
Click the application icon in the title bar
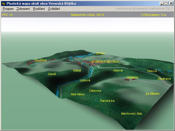point(3,4)
